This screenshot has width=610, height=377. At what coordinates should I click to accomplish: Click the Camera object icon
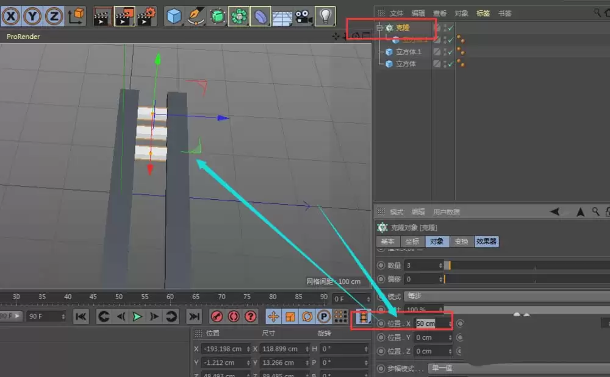point(303,16)
